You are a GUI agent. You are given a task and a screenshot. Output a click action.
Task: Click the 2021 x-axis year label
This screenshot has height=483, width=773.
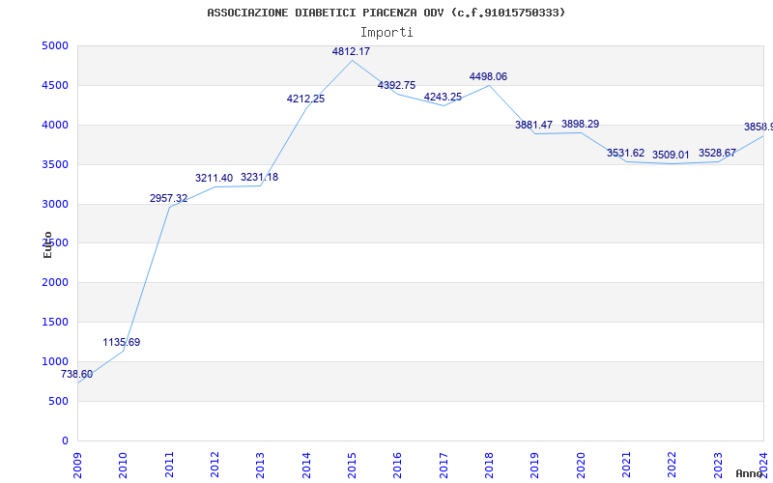626,466
